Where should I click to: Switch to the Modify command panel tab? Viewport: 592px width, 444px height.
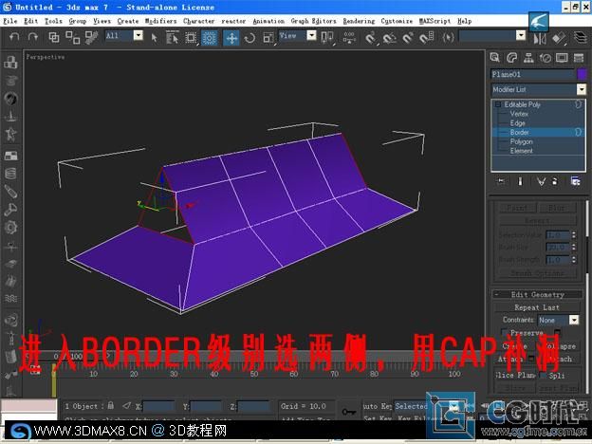tap(511, 58)
